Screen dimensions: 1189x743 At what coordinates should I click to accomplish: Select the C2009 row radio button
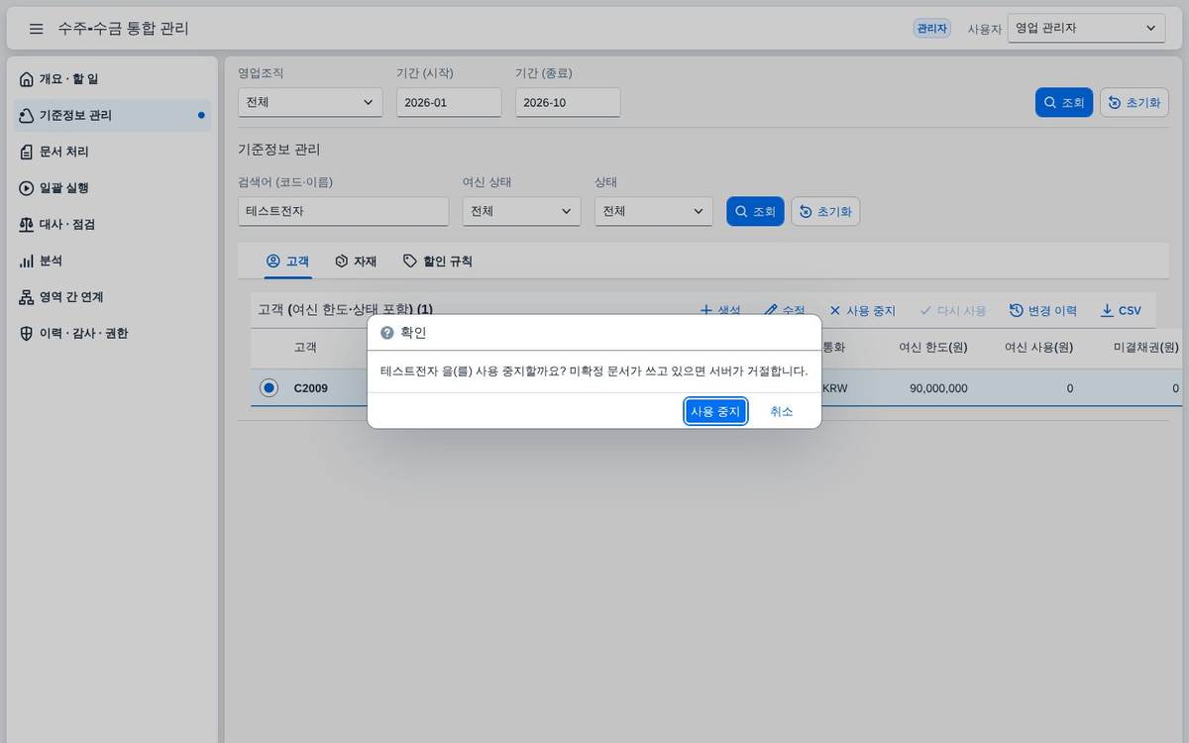coord(269,388)
